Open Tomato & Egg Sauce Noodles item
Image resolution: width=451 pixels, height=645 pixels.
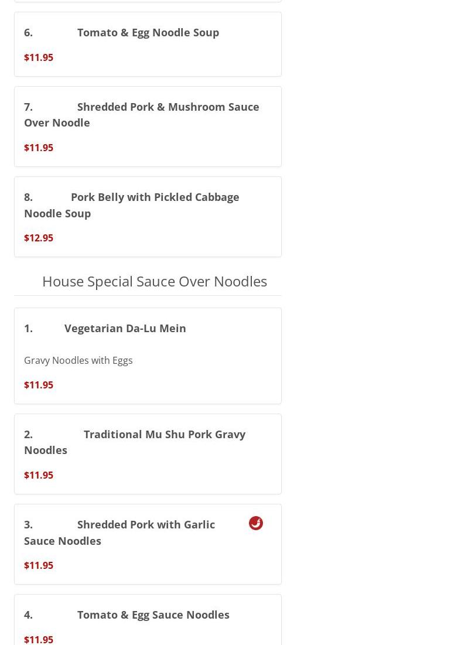pyautogui.click(x=153, y=615)
